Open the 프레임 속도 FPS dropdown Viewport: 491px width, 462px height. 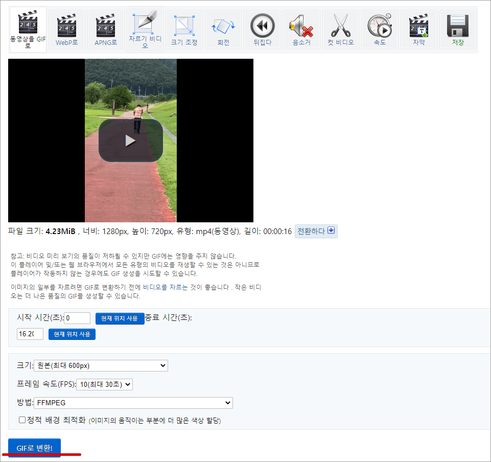[105, 384]
